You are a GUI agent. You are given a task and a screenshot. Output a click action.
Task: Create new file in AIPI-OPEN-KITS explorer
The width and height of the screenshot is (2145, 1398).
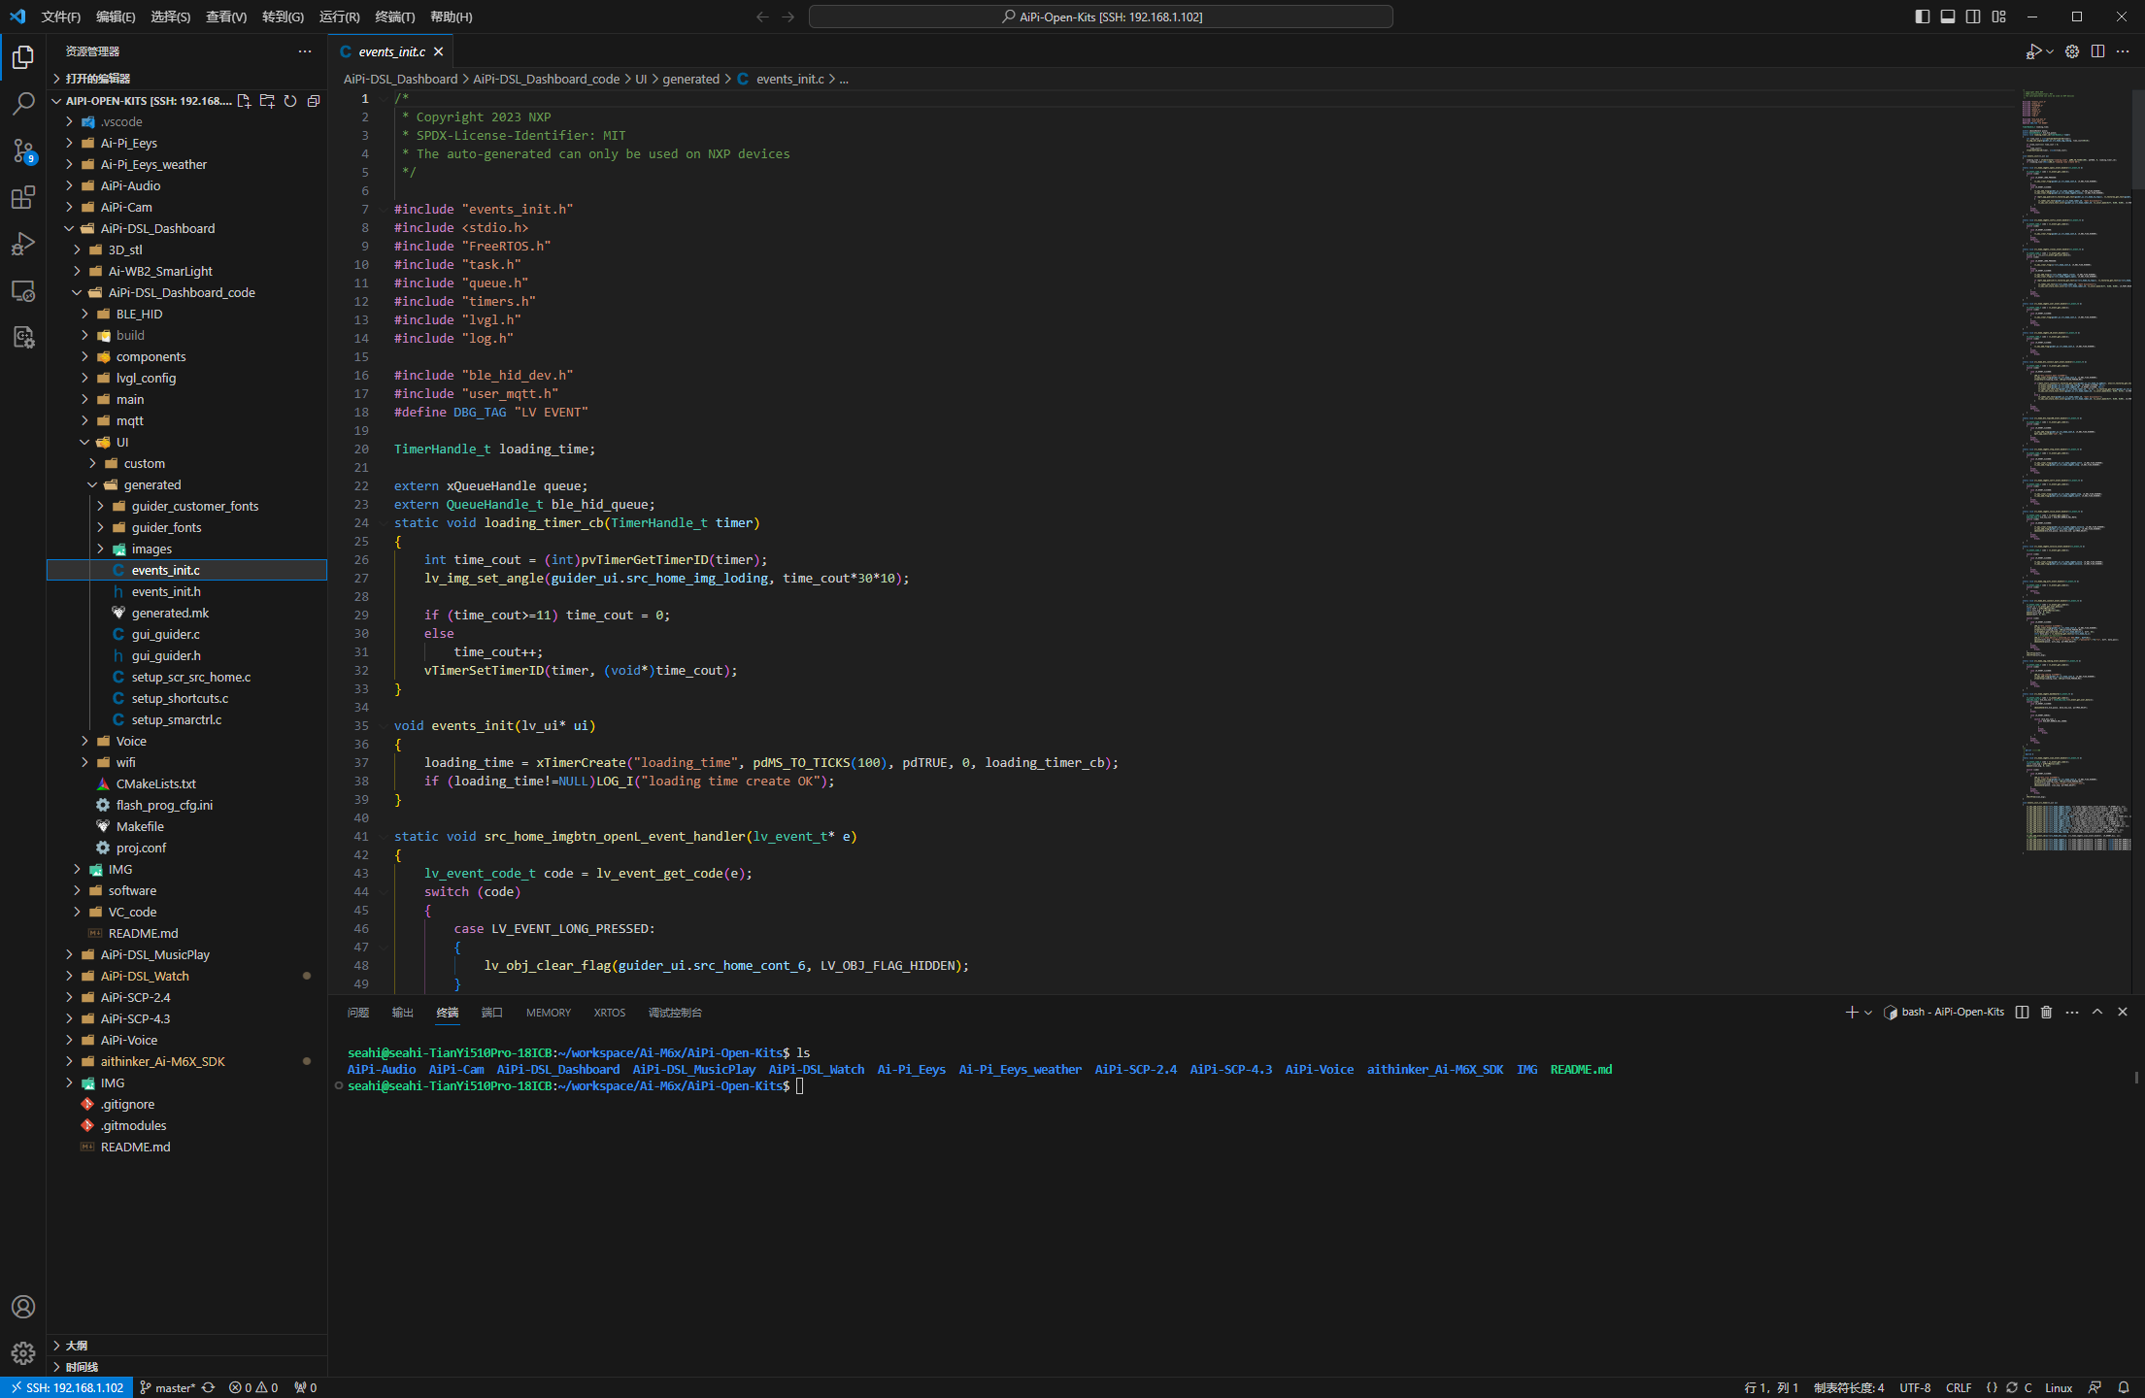244,101
